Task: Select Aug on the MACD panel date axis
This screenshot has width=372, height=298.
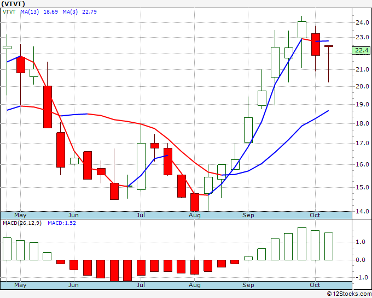Action: pyautogui.click(x=195, y=285)
